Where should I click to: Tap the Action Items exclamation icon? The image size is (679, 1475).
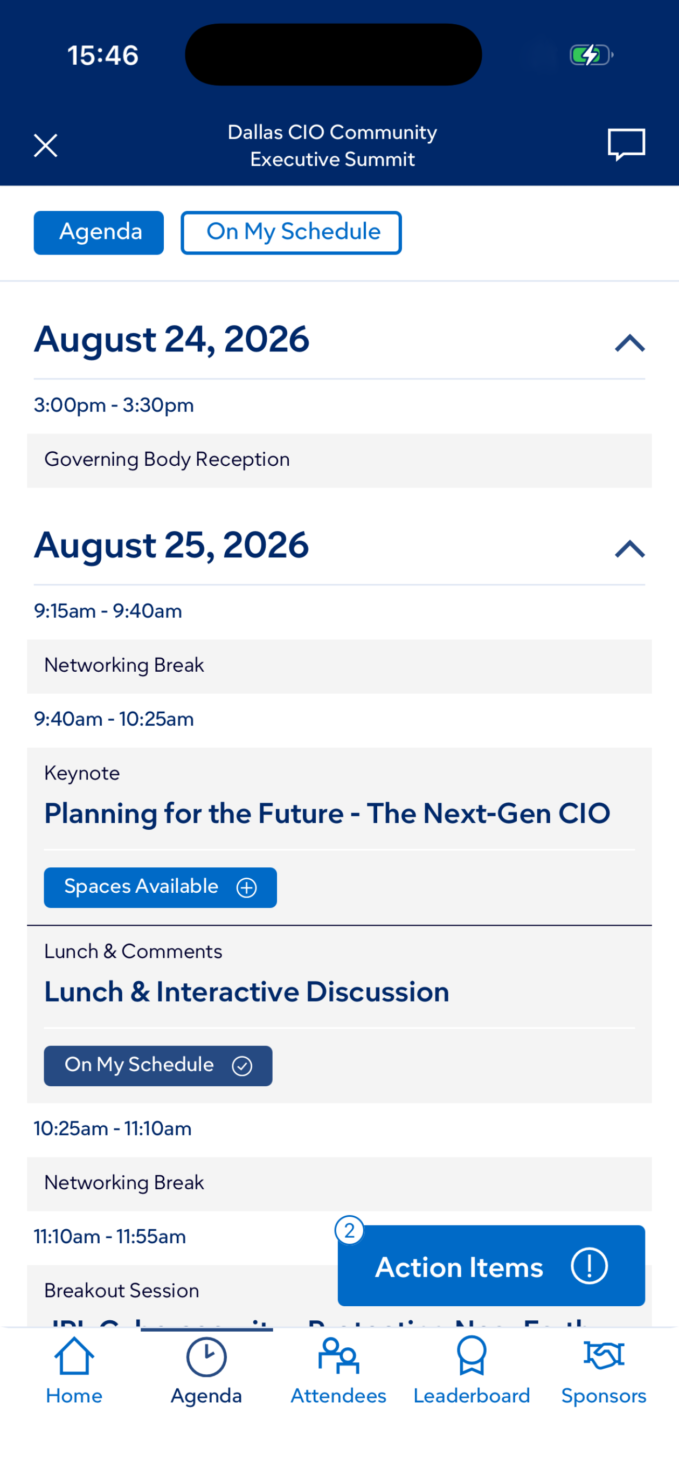tap(589, 1266)
